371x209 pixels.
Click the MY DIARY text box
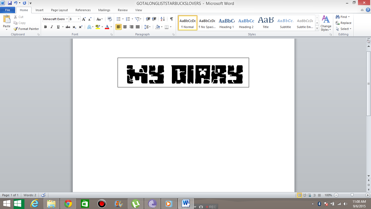[x=183, y=72]
